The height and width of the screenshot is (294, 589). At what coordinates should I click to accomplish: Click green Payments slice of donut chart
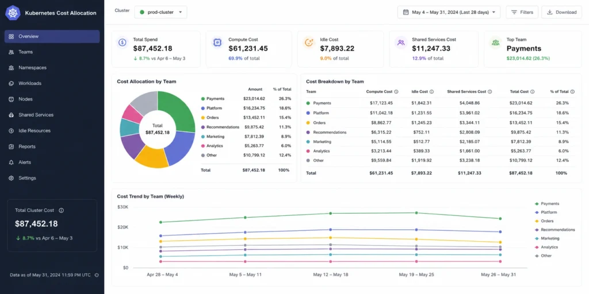coord(178,109)
